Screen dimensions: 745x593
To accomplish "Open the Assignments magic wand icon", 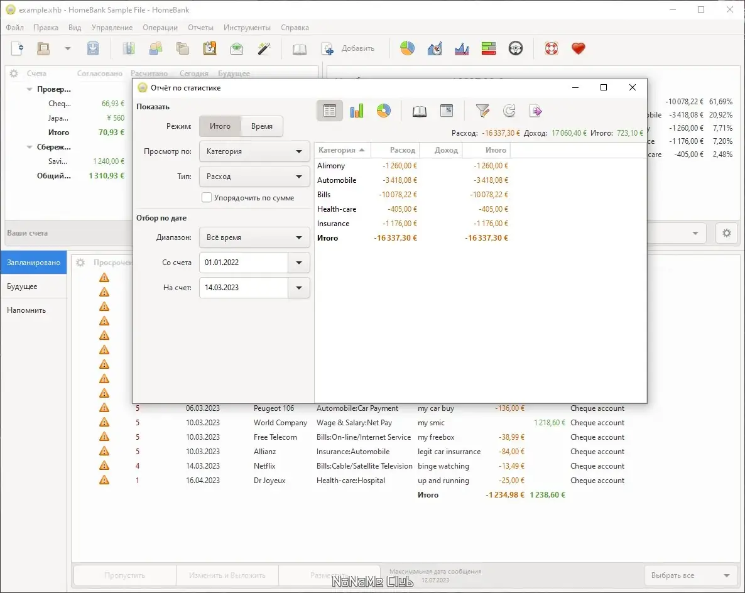I will (x=264, y=48).
